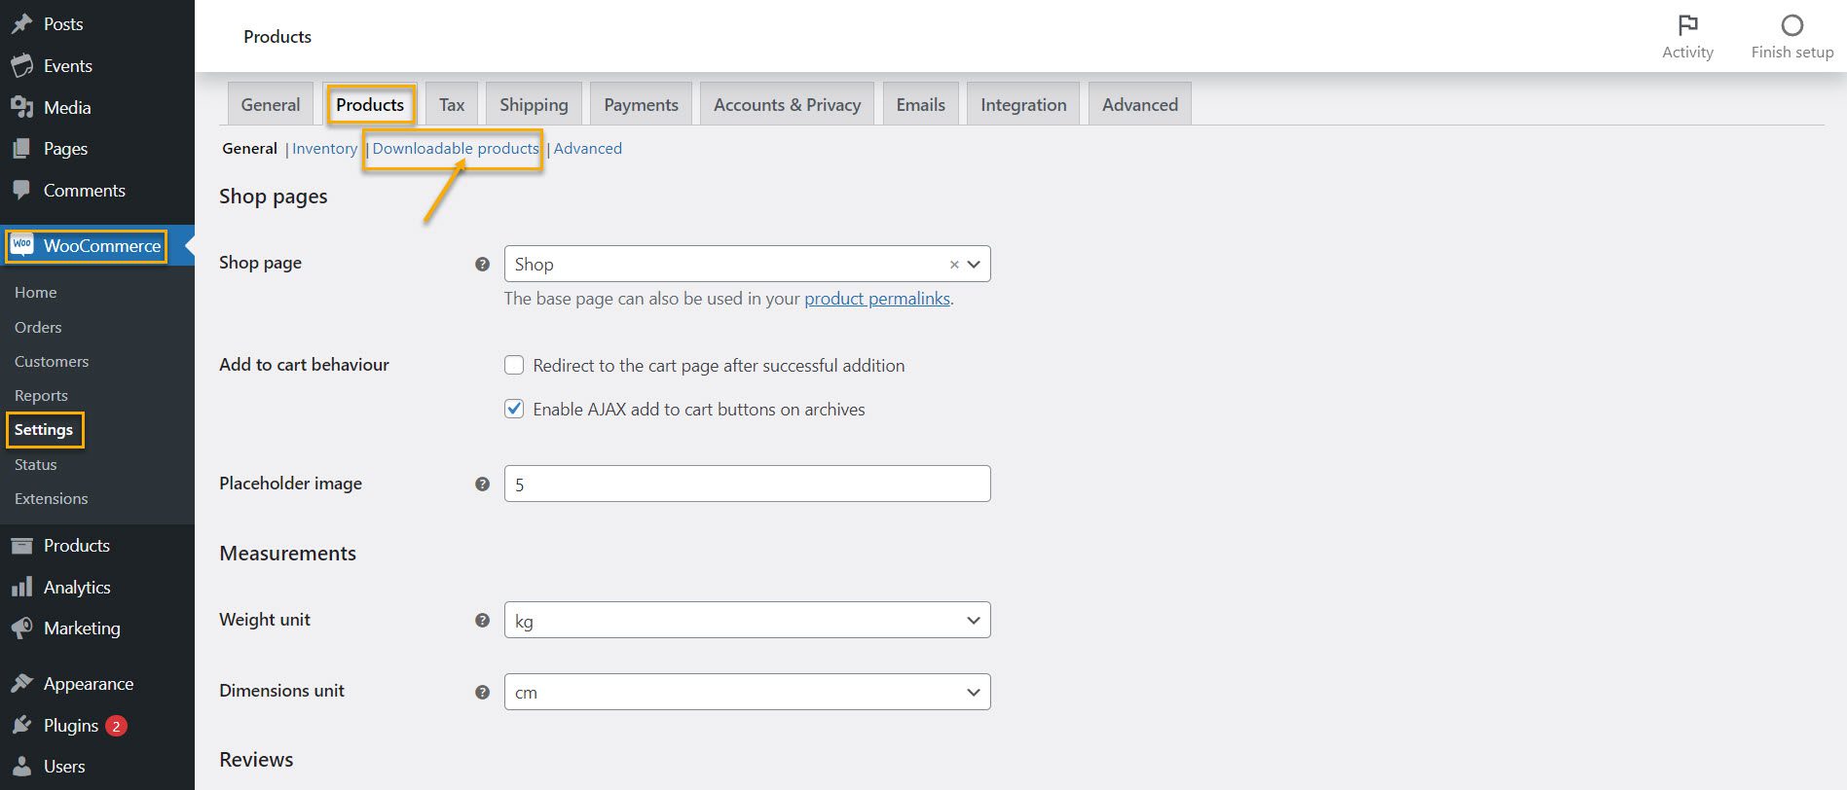This screenshot has height=790, width=1847.
Task: Select the General products subsection
Action: [x=249, y=148]
